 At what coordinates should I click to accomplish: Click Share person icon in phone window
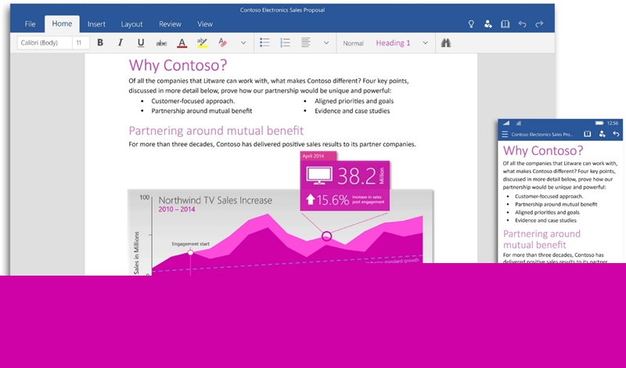(x=602, y=134)
